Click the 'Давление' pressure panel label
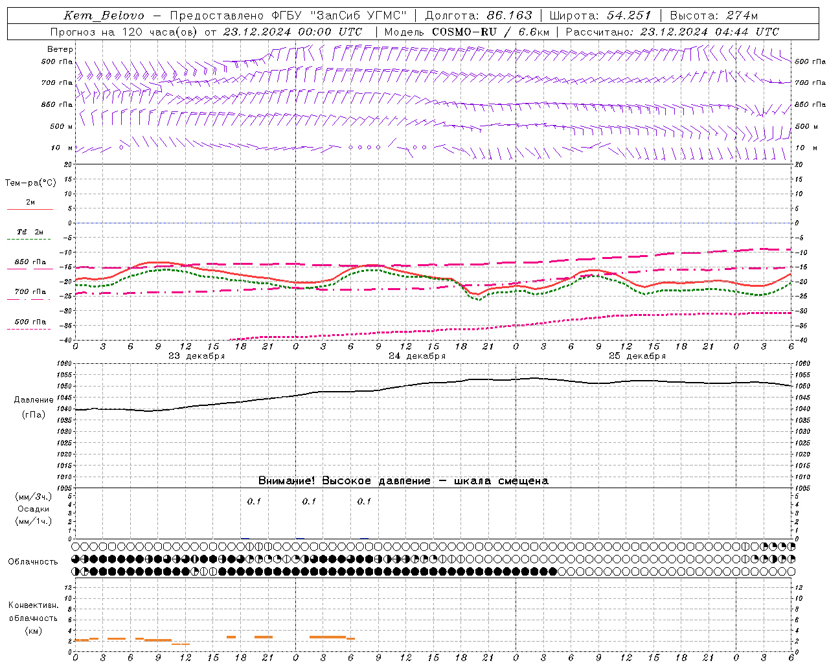 click(34, 400)
